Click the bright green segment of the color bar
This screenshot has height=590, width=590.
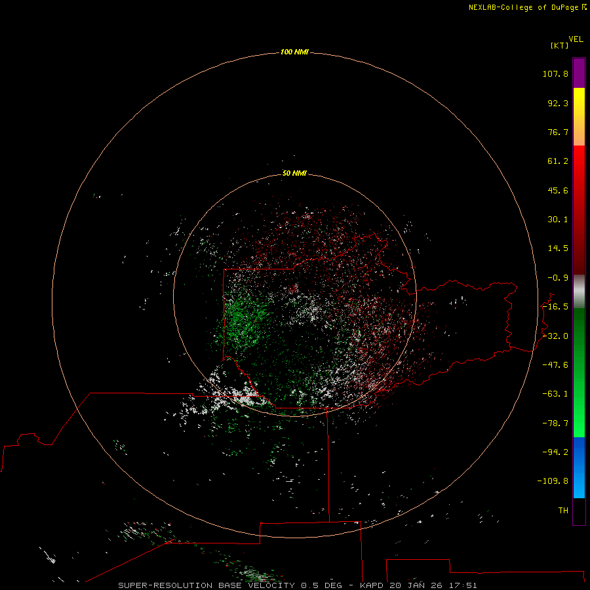[x=579, y=372]
